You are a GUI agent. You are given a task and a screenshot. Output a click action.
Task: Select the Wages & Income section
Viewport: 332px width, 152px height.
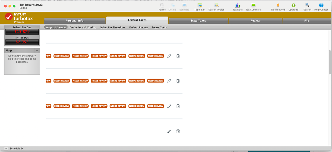(56, 27)
